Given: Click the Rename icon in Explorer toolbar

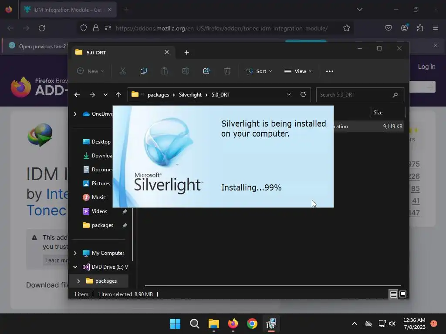Looking at the screenshot, I should tap(186, 71).
